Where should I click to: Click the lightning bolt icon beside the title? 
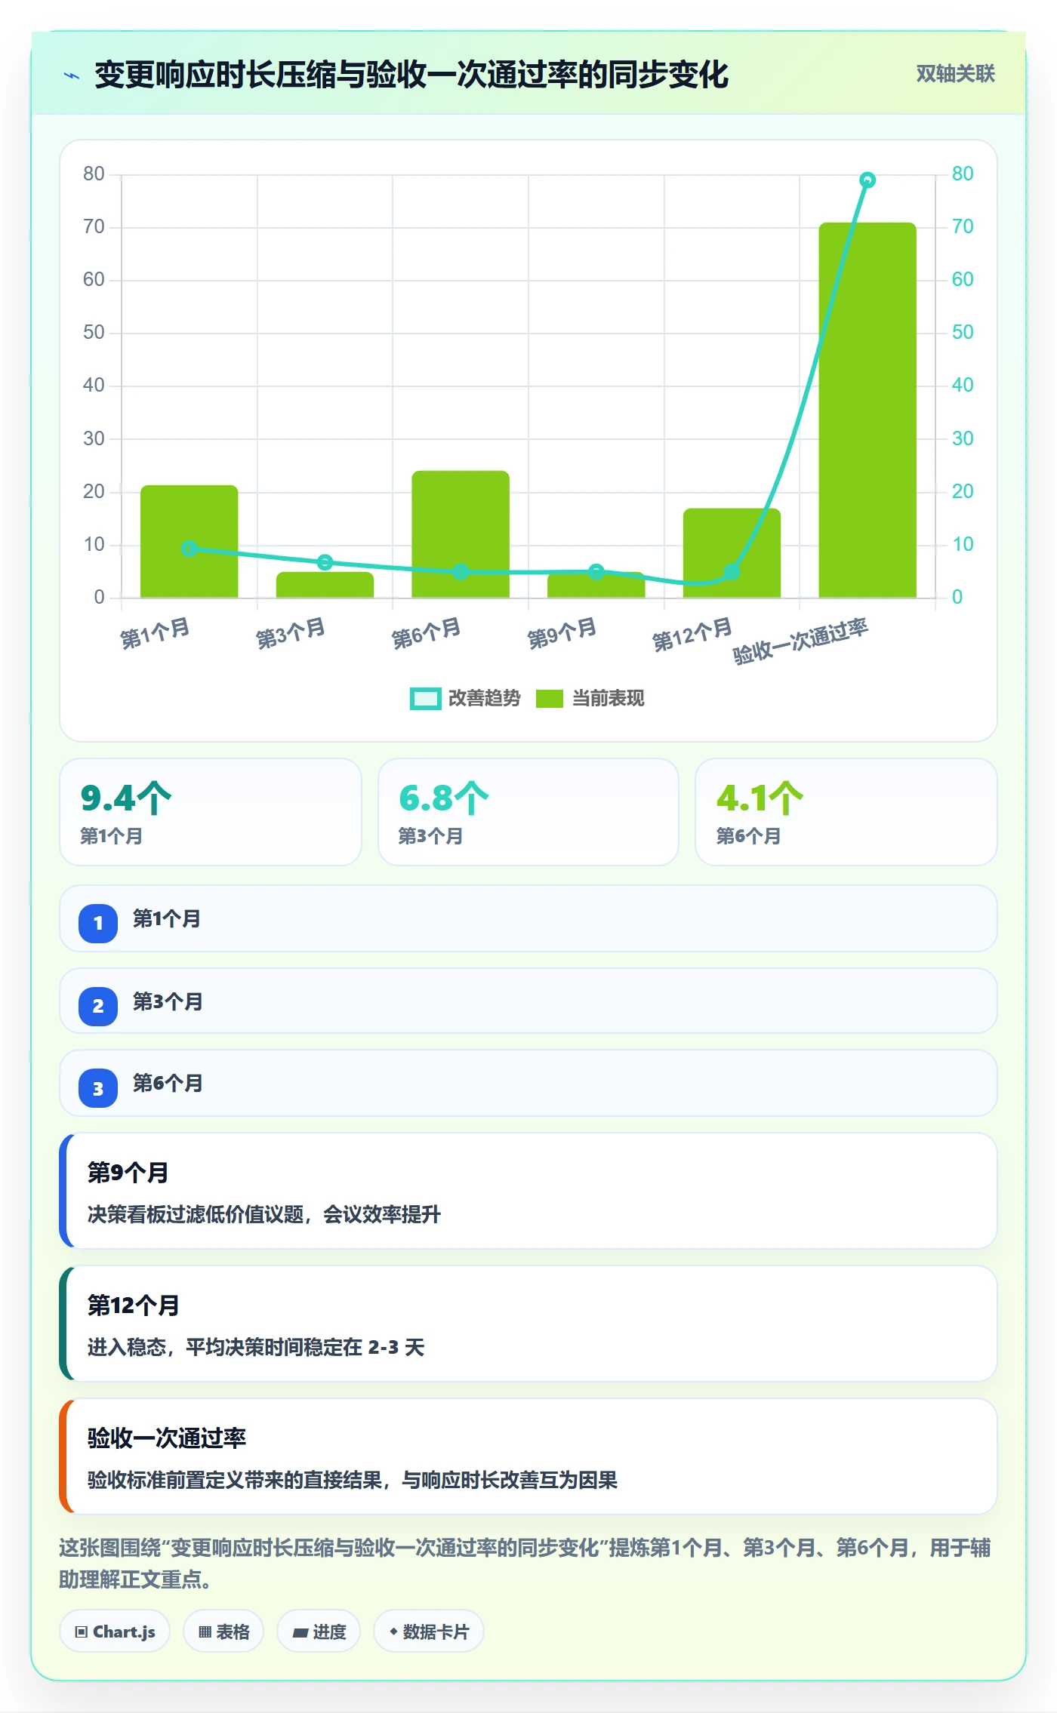point(72,75)
